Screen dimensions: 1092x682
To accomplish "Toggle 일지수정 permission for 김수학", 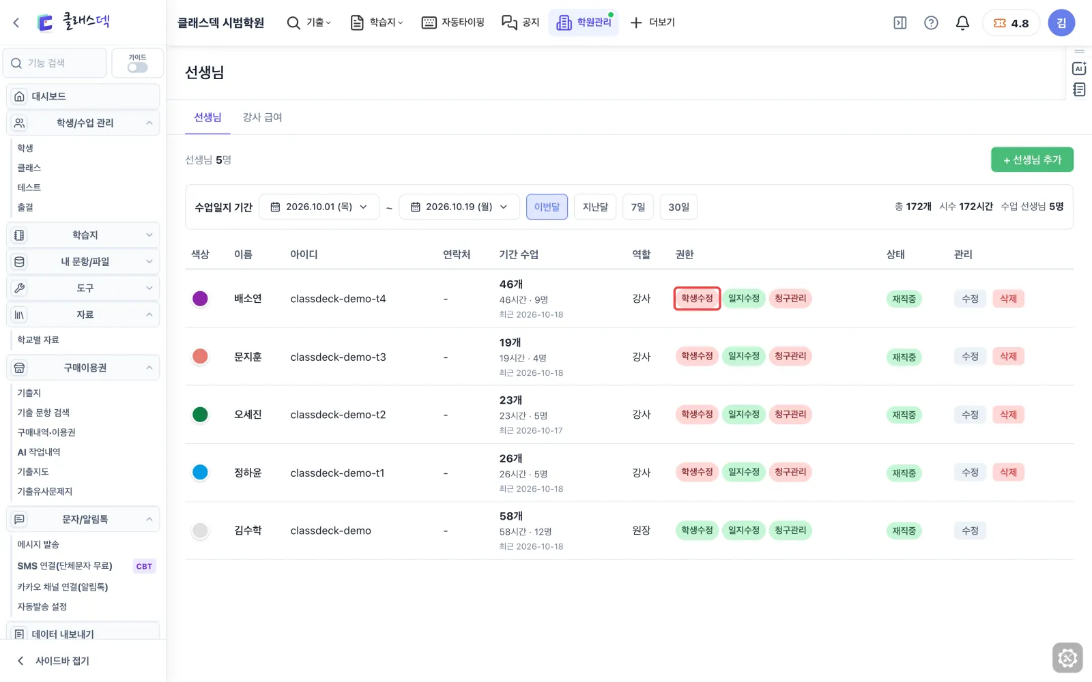I will [743, 530].
